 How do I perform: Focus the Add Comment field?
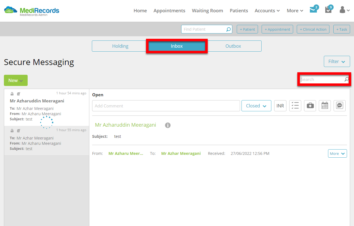click(166, 106)
